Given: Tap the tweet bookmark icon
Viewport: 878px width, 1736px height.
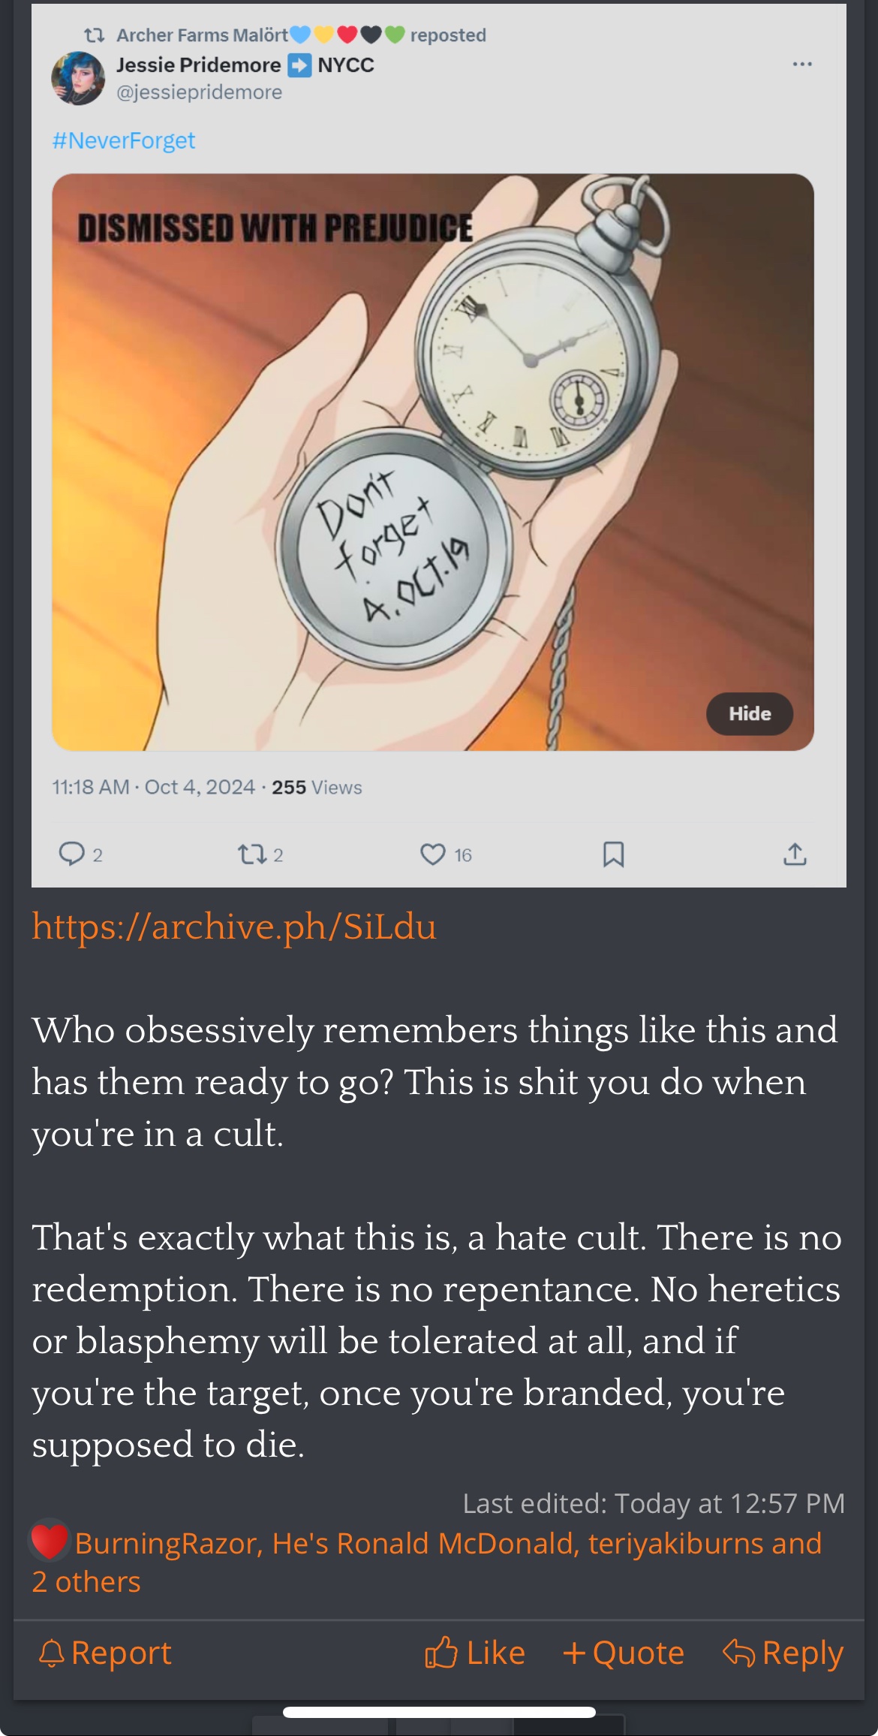Looking at the screenshot, I should pos(613,854).
